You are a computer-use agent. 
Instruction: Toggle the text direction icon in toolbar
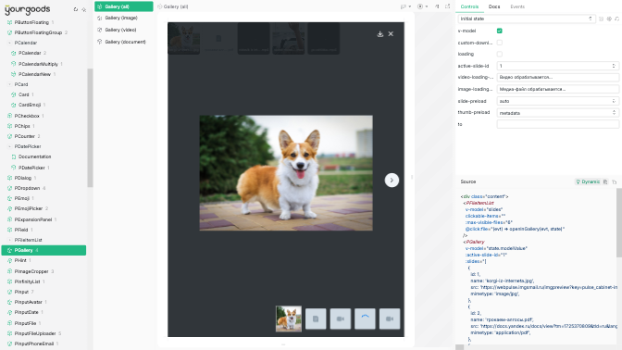point(437,6)
